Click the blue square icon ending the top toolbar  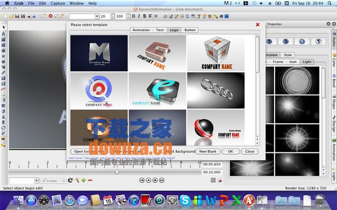(226, 16)
